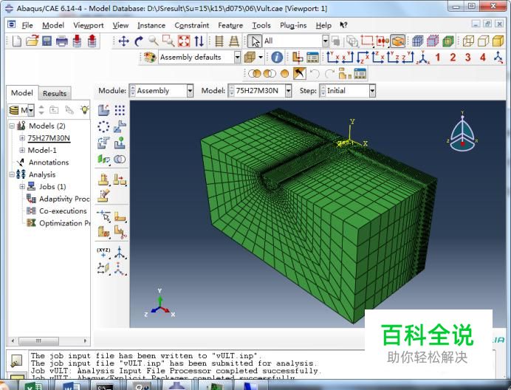Toggle shaded render style cube
This screenshot has height=390, width=511.
pyautogui.click(x=498, y=41)
